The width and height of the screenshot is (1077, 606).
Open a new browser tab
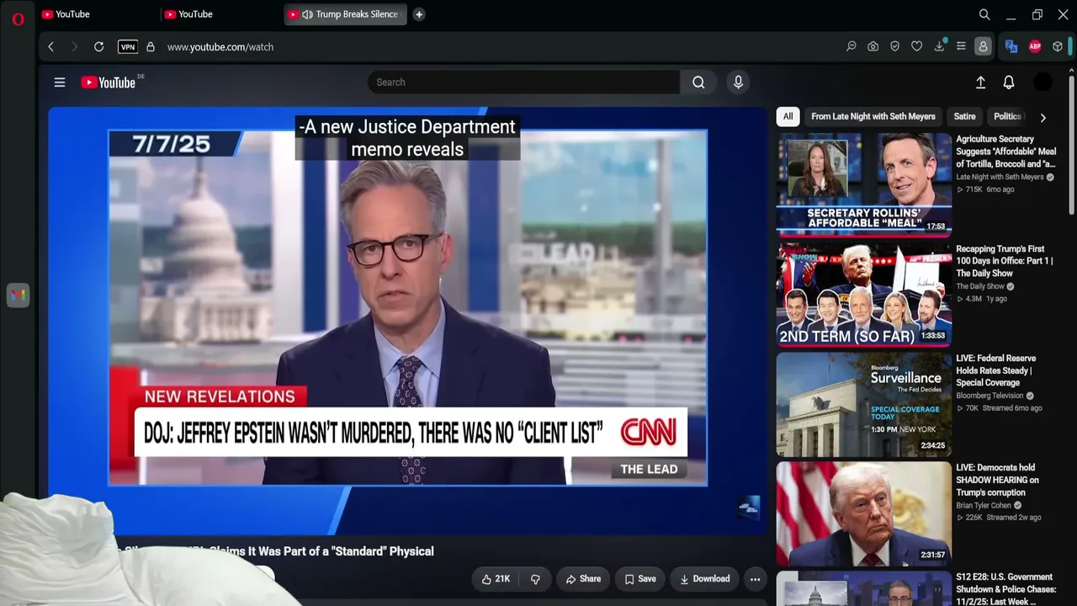419,14
